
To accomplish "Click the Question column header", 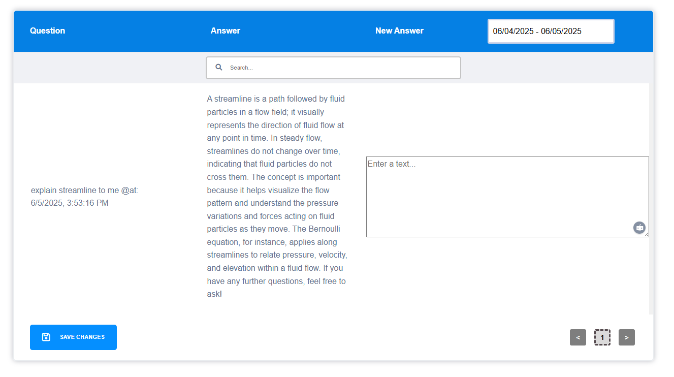I will pyautogui.click(x=47, y=30).
